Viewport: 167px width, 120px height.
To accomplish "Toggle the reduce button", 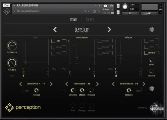I will pyautogui.click(x=105, y=47).
